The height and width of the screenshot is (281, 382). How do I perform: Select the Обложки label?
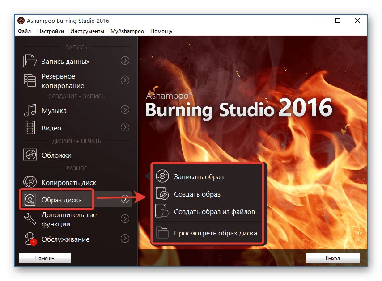(56, 155)
